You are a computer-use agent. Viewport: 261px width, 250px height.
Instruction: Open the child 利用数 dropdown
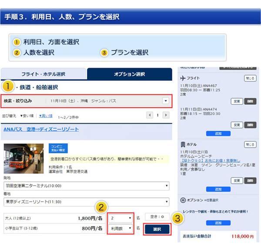(120, 228)
